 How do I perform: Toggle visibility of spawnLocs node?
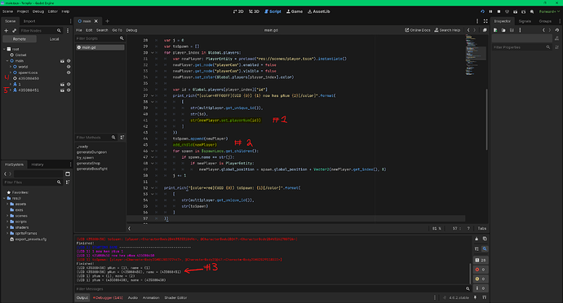(x=69, y=72)
